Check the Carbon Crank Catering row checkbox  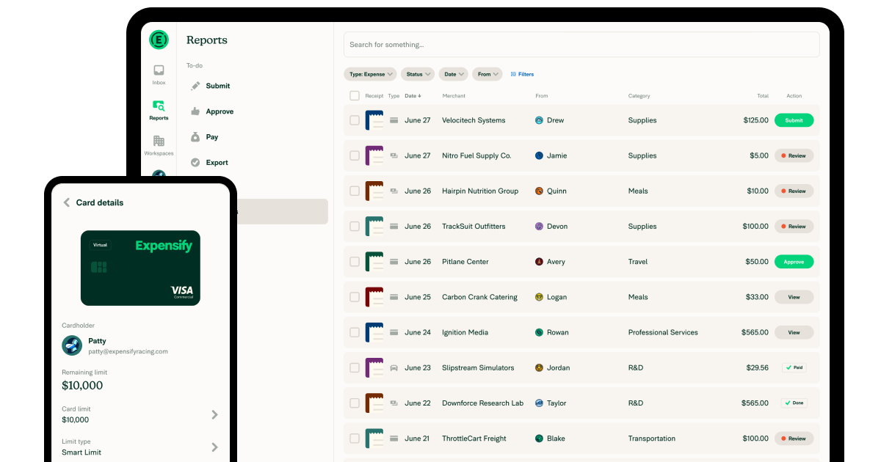(x=355, y=297)
